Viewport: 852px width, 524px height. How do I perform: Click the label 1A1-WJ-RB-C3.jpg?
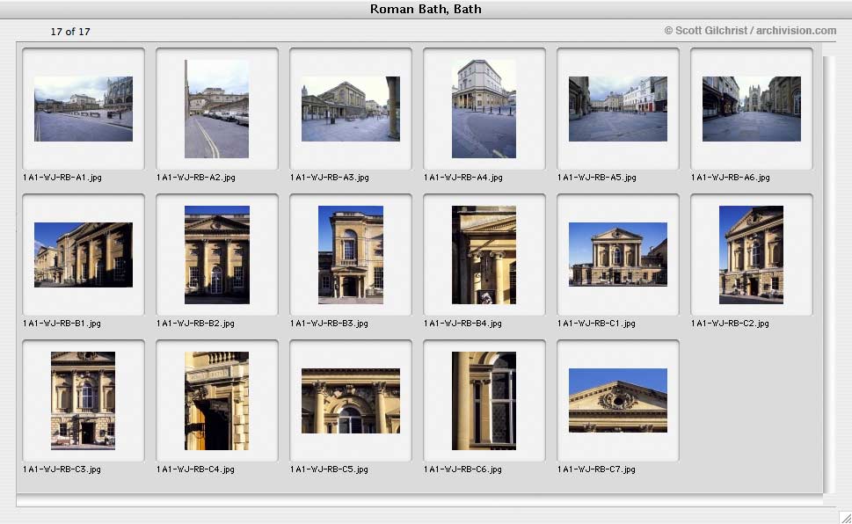pyautogui.click(x=62, y=469)
